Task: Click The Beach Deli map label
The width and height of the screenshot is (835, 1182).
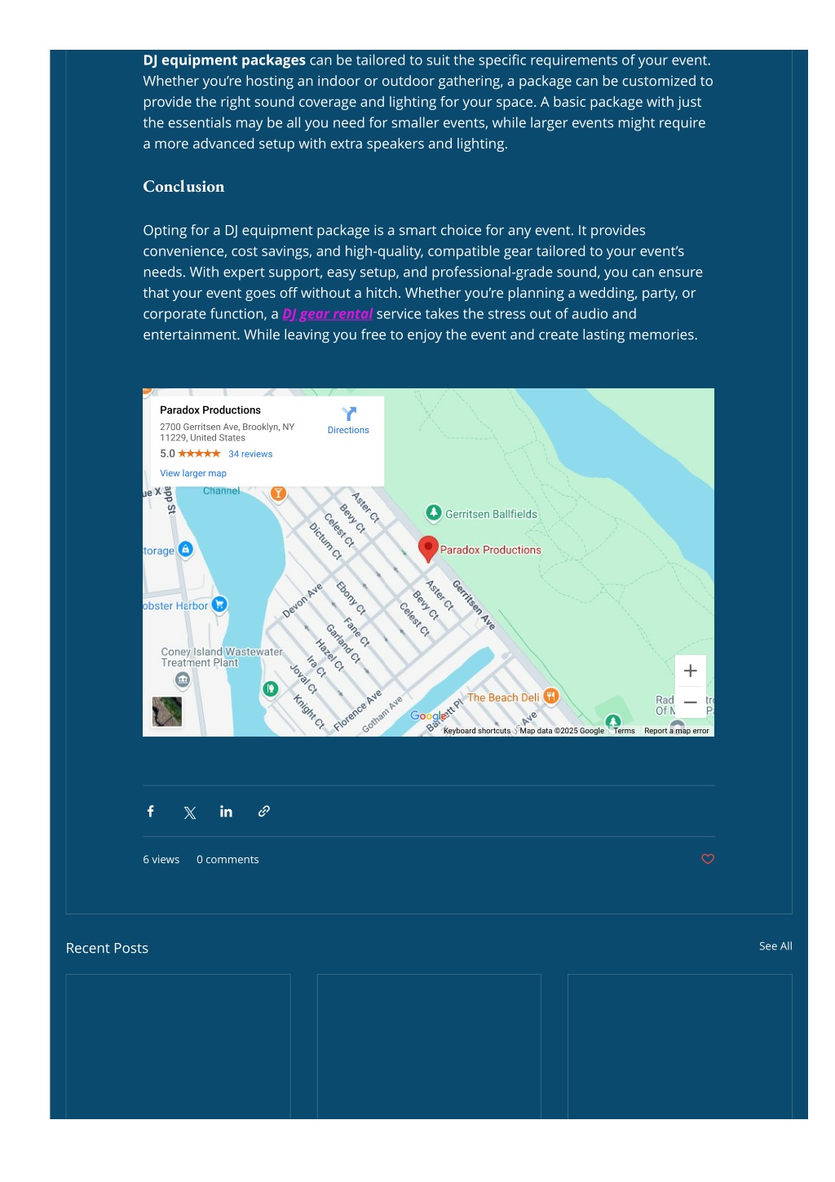Action: coord(503,697)
